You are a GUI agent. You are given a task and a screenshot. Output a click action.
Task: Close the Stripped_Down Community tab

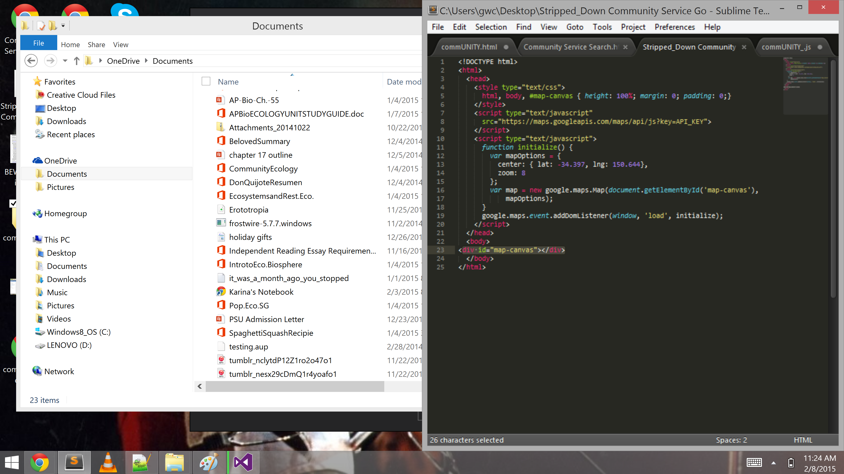tap(744, 47)
